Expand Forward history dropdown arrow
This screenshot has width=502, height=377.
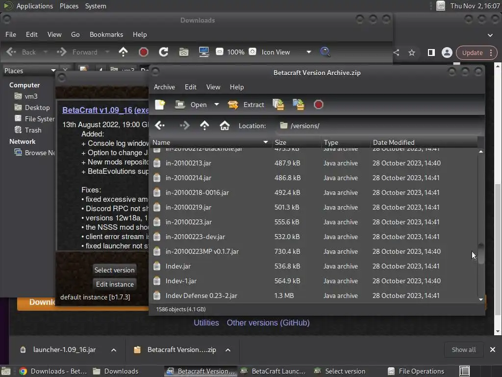107,52
